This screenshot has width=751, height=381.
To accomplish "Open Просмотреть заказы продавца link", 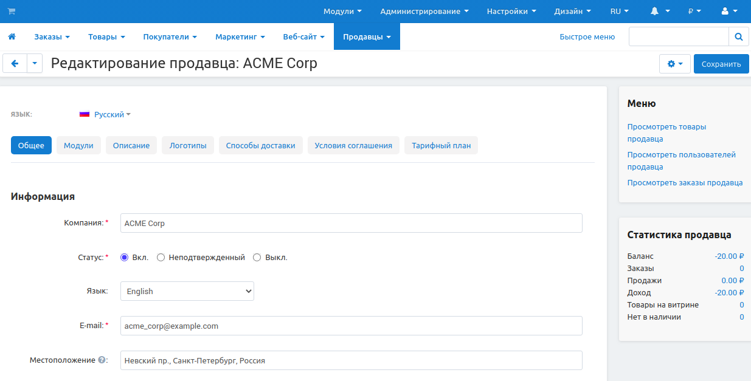I will tap(685, 183).
